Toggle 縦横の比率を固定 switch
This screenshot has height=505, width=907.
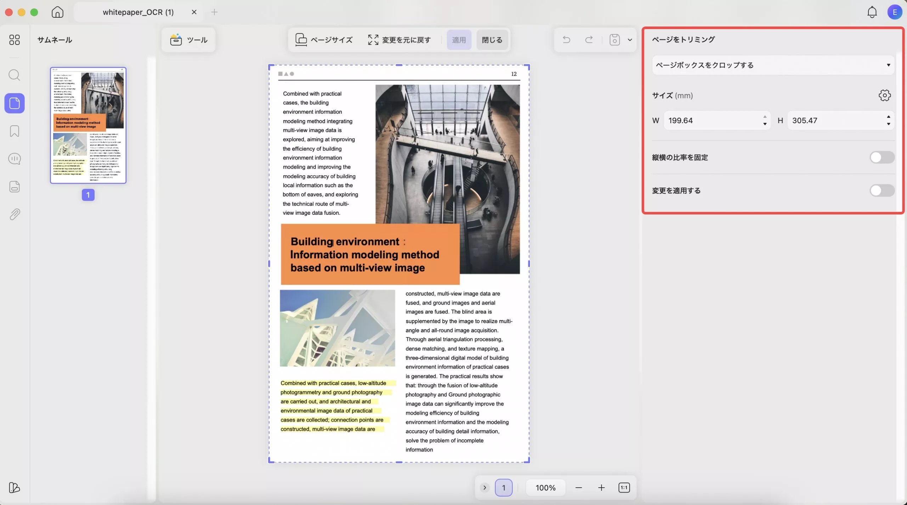tap(881, 157)
